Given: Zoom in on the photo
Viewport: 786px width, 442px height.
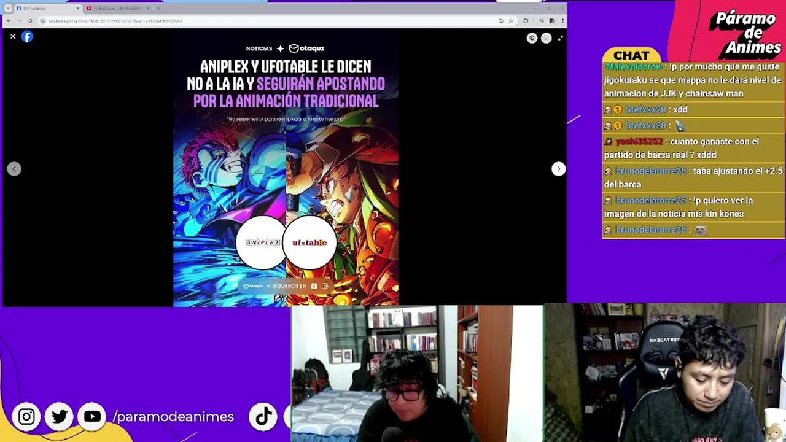Looking at the screenshot, I should [x=532, y=38].
